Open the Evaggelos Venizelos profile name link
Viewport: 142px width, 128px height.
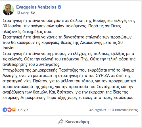click(x=36, y=7)
